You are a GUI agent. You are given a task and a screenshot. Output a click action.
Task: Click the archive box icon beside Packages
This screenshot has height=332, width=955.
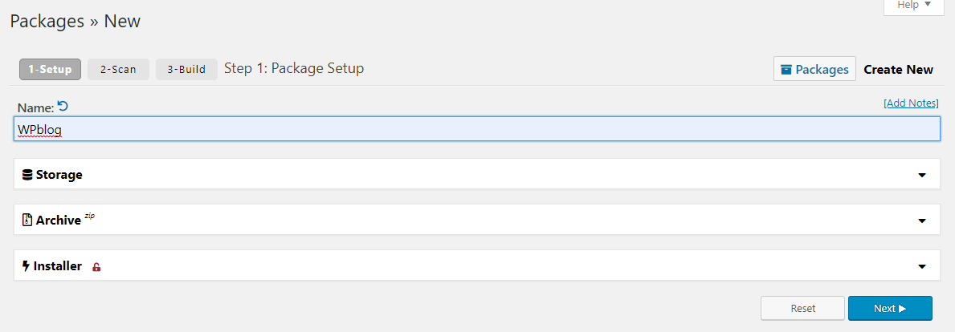pyautogui.click(x=786, y=69)
